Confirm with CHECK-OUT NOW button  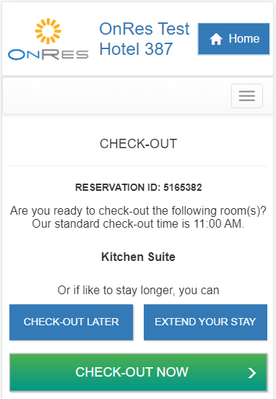(x=139, y=372)
